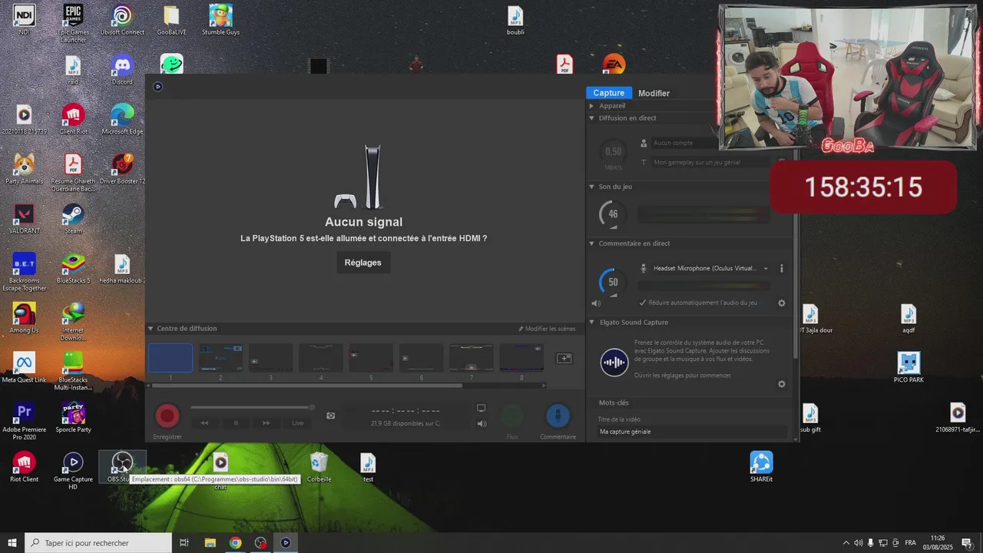Open Commentaire en direct gear settings

[x=782, y=303]
